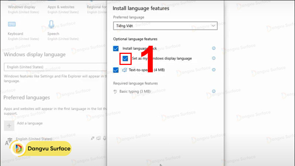The height and width of the screenshot is (166, 295).
Task: Click info icon next to Text-to-speech
Action: 214,70
